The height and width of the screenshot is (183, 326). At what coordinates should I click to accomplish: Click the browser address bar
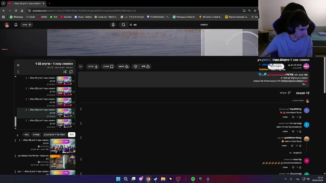[x=135, y=11]
